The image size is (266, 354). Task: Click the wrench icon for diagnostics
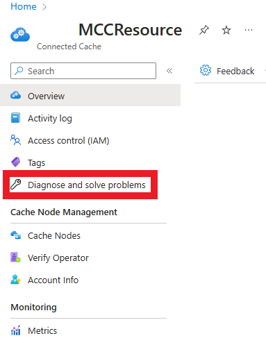coord(16,185)
